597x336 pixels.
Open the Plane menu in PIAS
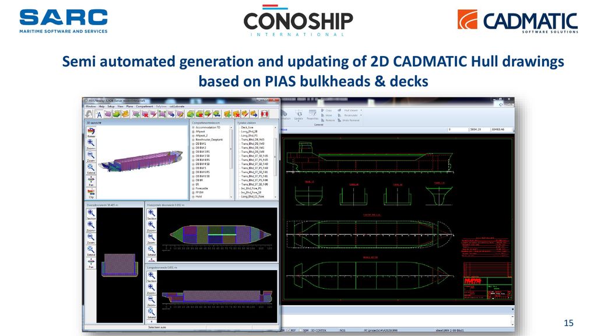pyautogui.click(x=130, y=106)
